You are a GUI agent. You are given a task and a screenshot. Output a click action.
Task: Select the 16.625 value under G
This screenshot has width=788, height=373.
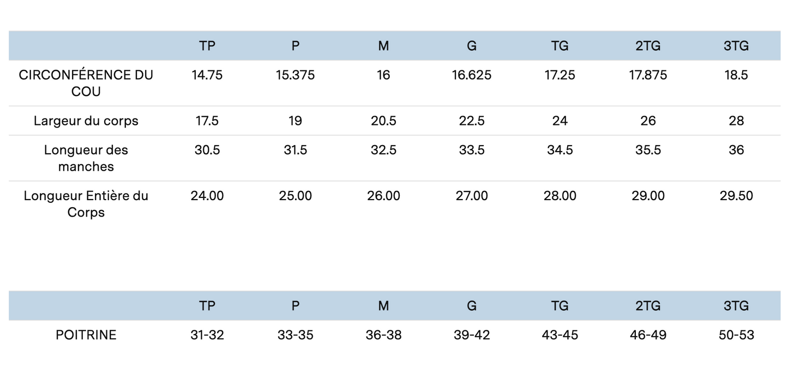[x=472, y=75]
